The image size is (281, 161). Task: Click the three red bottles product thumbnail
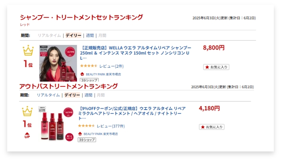click(x=56, y=124)
